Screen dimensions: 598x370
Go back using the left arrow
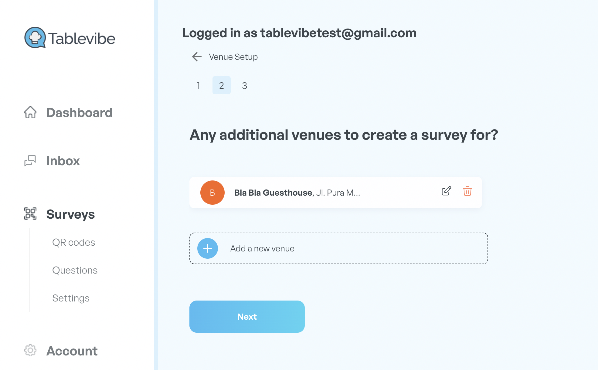tap(197, 57)
